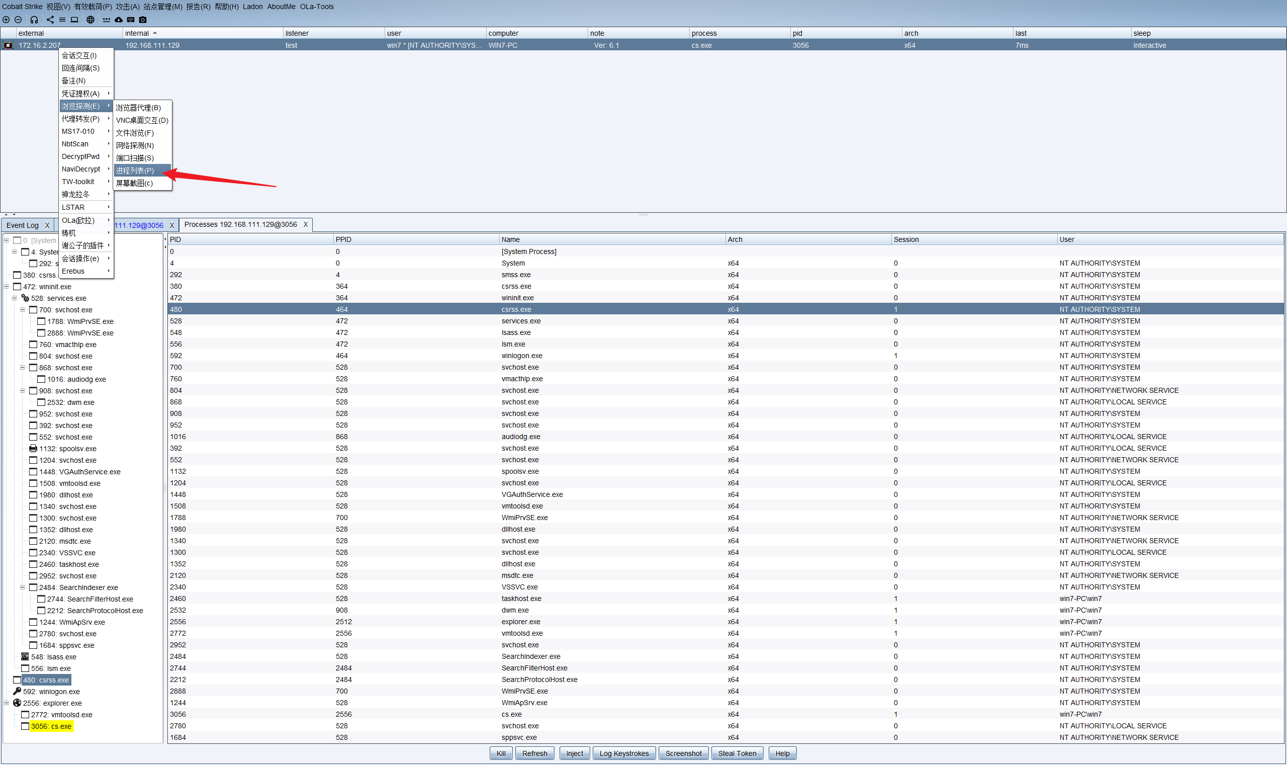Click the cloud downloads toolbar icon
The height and width of the screenshot is (765, 1287).
(x=119, y=20)
